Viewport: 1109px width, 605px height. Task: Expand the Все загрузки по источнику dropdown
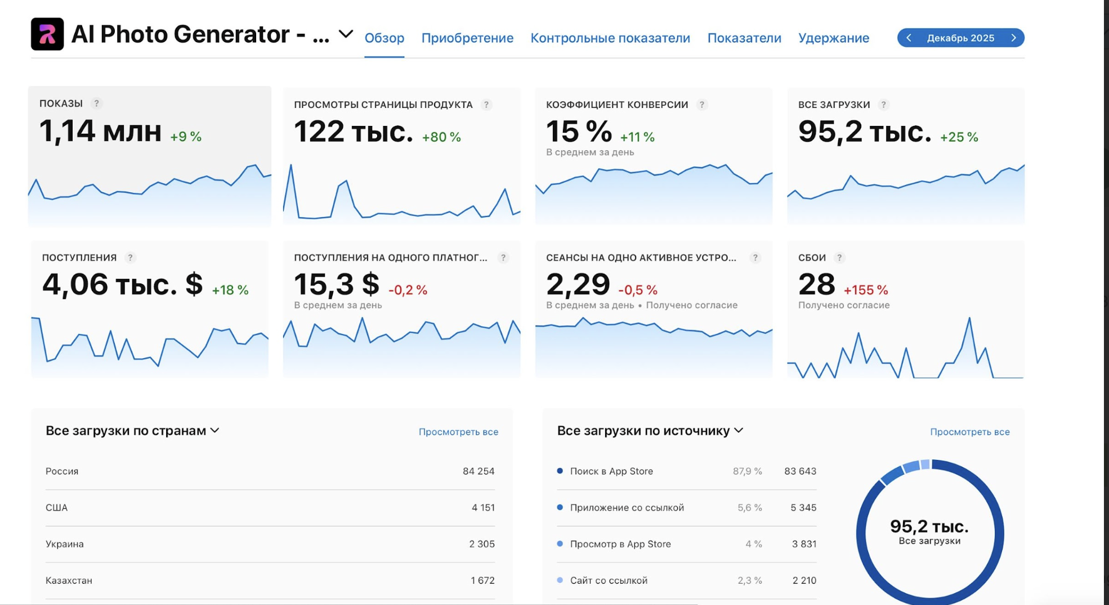point(650,431)
